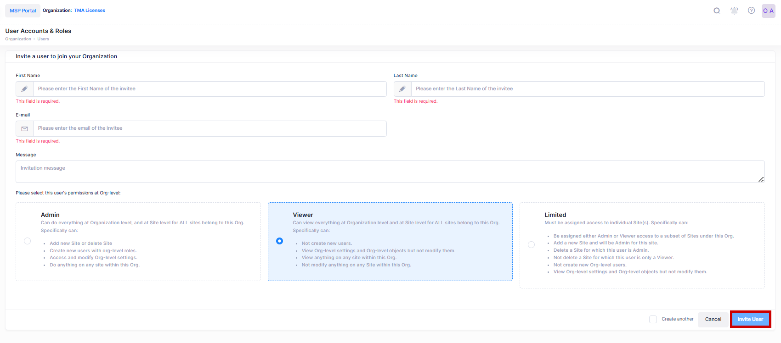Click the Organization breadcrumb
Image resolution: width=781 pixels, height=343 pixels.
click(18, 39)
